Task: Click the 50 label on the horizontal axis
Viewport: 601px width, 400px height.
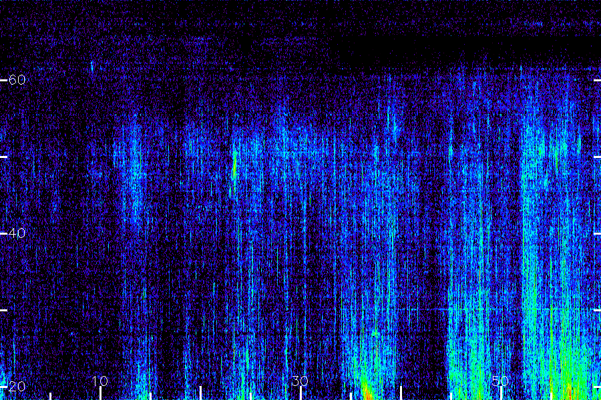Action: (500, 381)
